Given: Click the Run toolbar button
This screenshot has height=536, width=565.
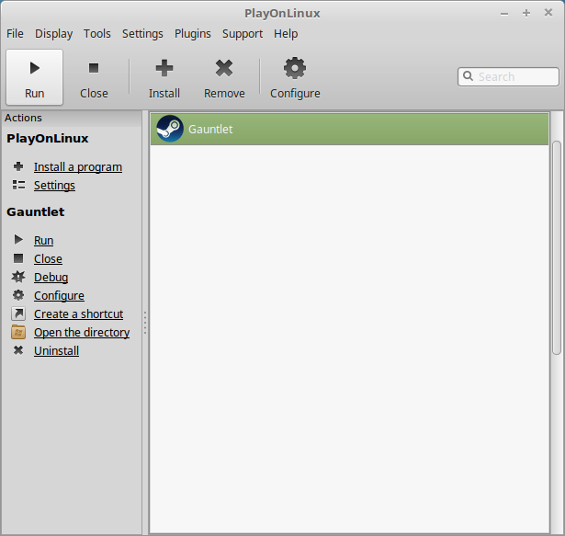Looking at the screenshot, I should [x=35, y=77].
